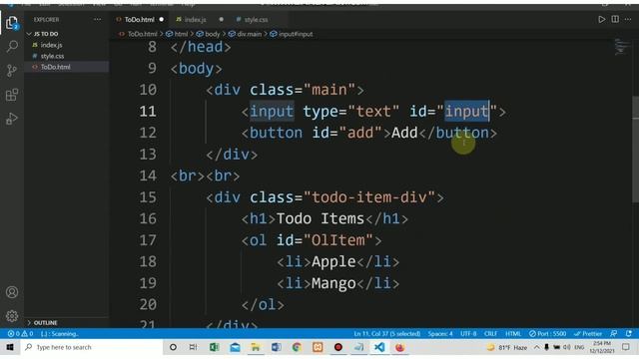Click the Prettier status bar item
The width and height of the screenshot is (639, 359).
588,334
